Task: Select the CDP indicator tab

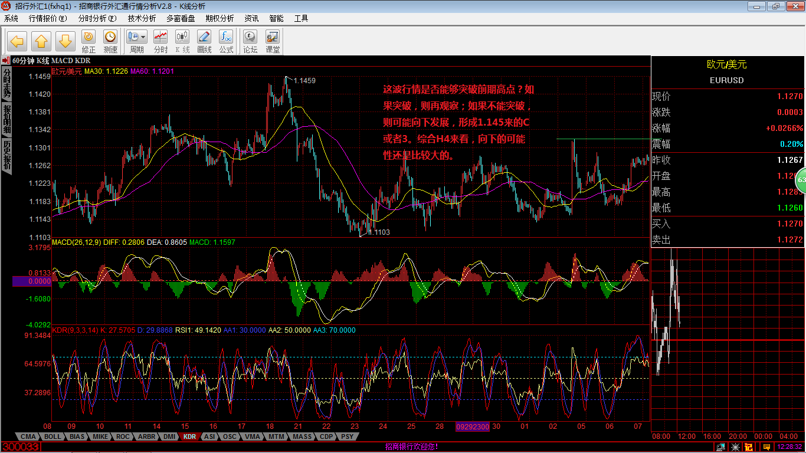Action: coord(327,436)
